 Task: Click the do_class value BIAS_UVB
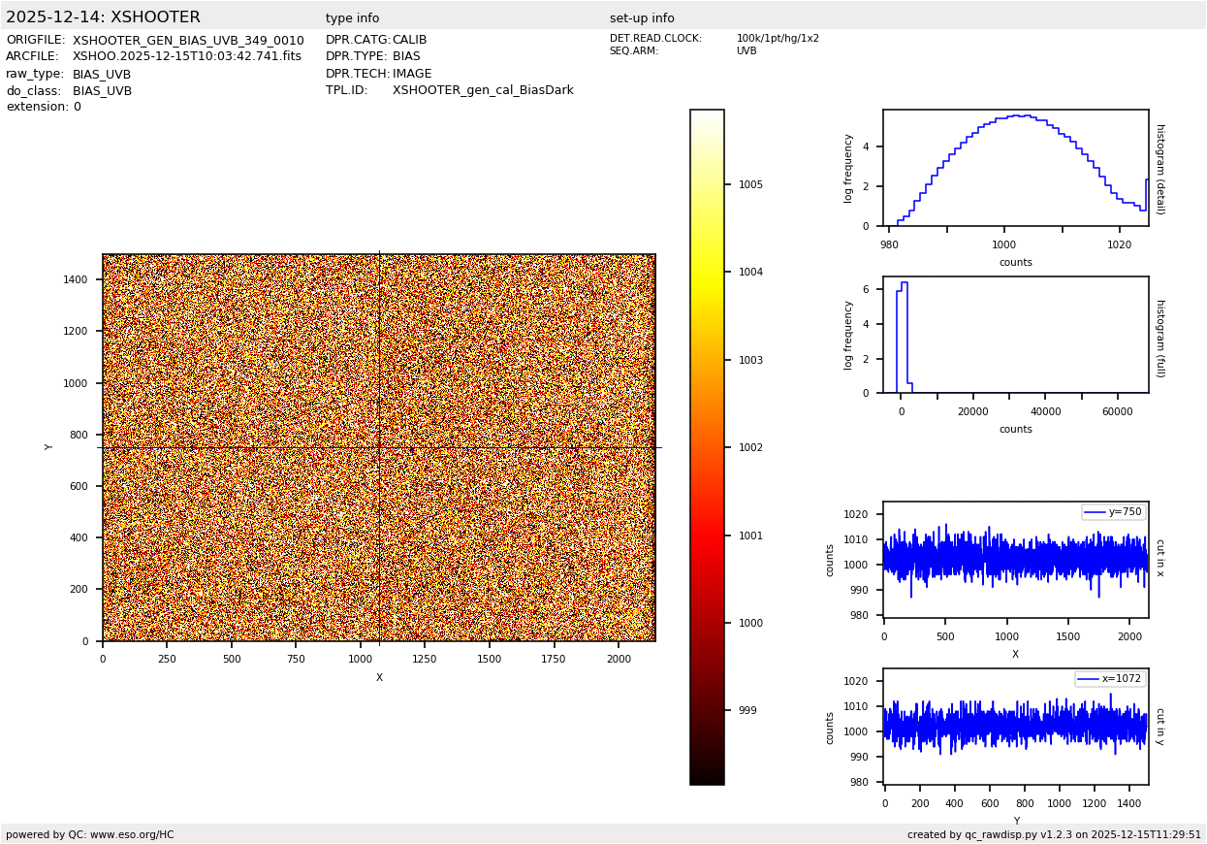[x=102, y=91]
